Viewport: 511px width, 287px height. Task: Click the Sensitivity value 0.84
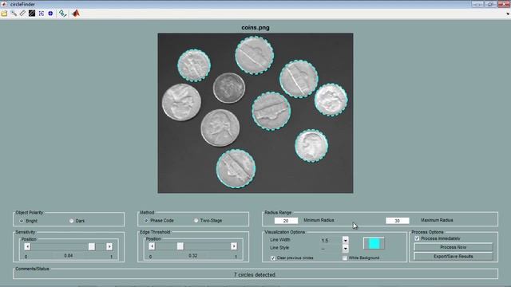tap(69, 256)
